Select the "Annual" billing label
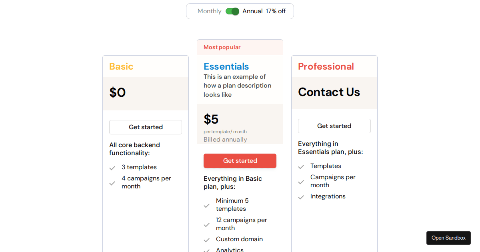The image size is (480, 252). [x=252, y=11]
